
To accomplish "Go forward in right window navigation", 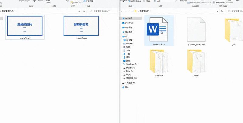I will tap(126, 11).
